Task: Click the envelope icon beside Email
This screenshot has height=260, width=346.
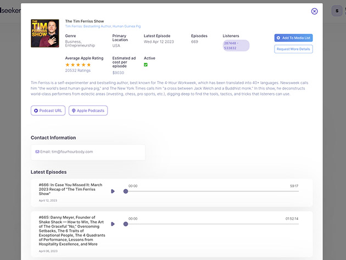Action: [37, 152]
